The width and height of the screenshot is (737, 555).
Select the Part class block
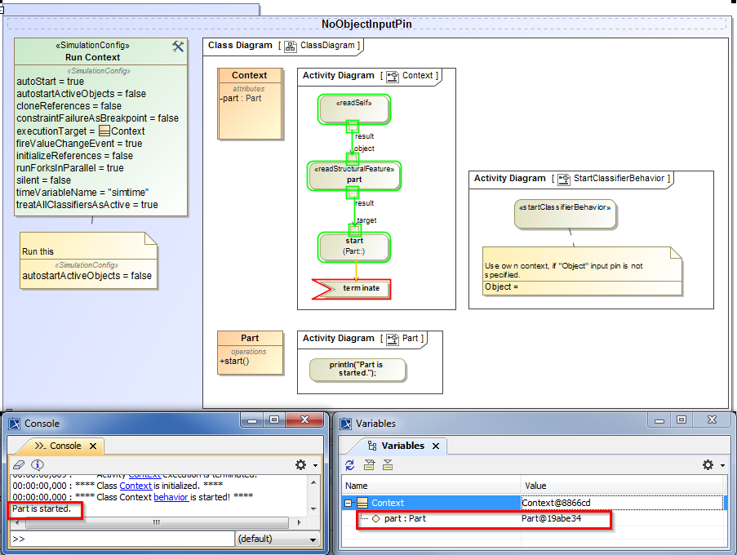[250, 353]
